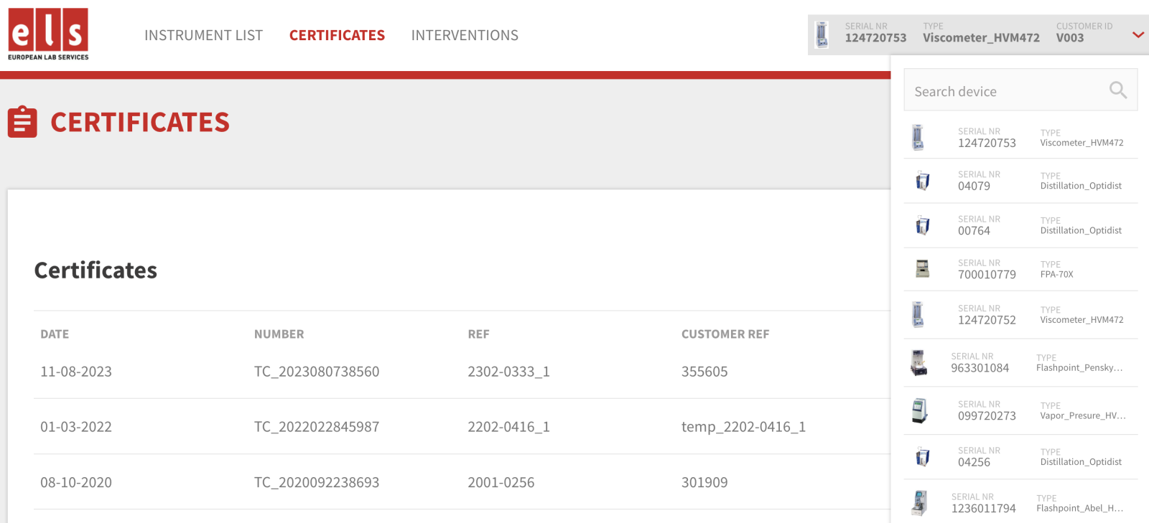Collapse the device selector red chevron
The width and height of the screenshot is (1149, 523).
pyautogui.click(x=1138, y=34)
